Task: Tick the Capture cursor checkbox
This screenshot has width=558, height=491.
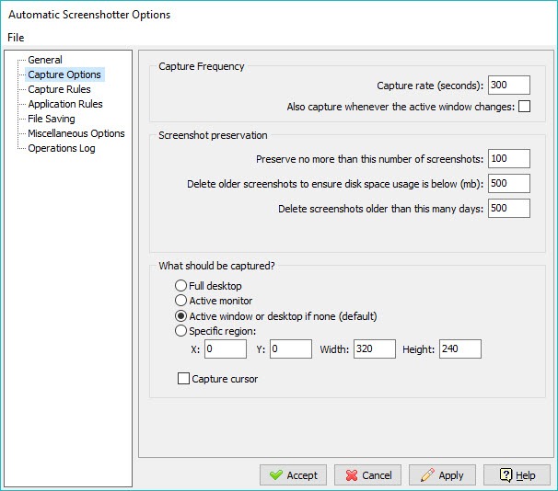Action: point(183,379)
